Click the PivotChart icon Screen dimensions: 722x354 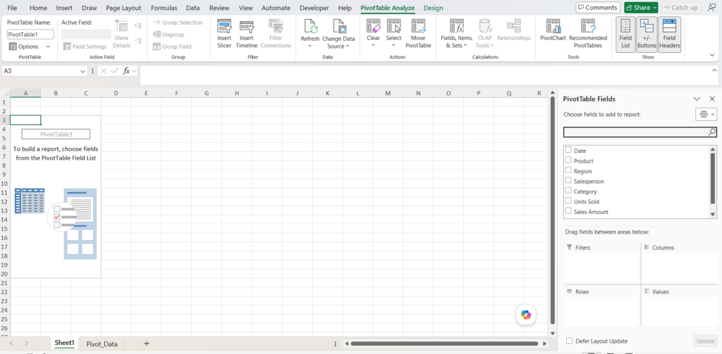tap(553, 26)
